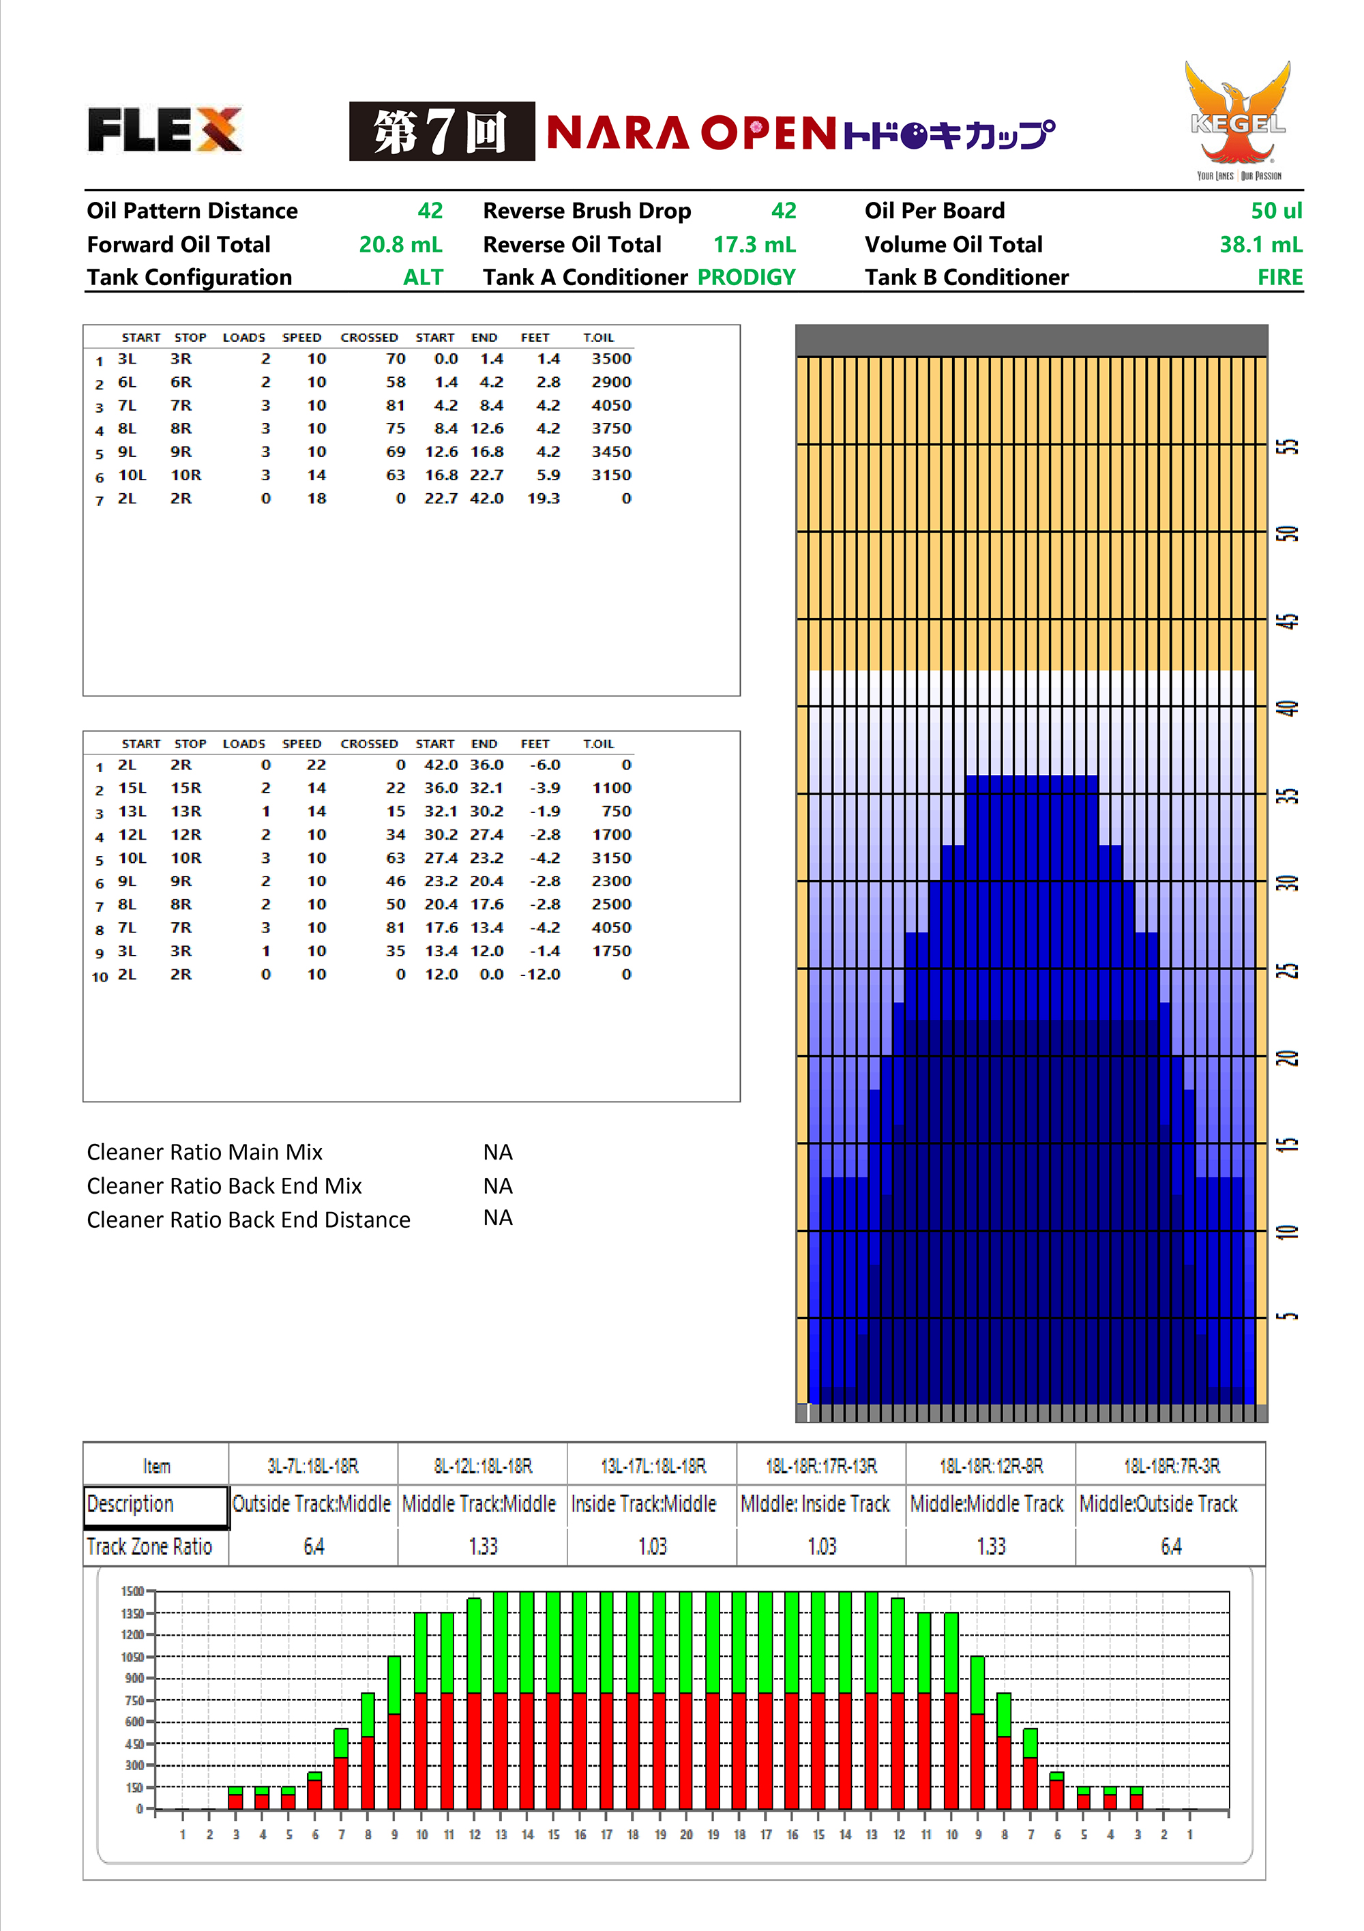Screen dimensions: 1364x1931
Task: Click forward load row 3 starting 7L
Action: coord(126,405)
